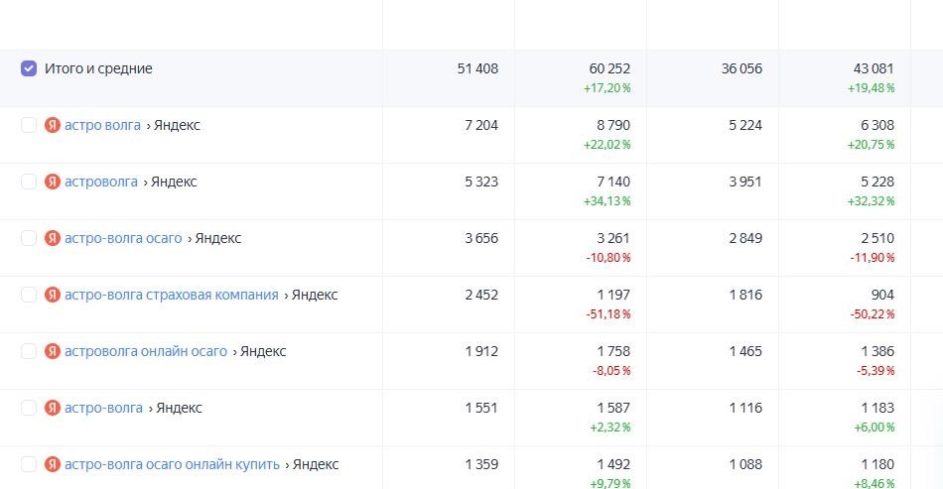
Task: Click total value 43 081
Action: click(874, 68)
